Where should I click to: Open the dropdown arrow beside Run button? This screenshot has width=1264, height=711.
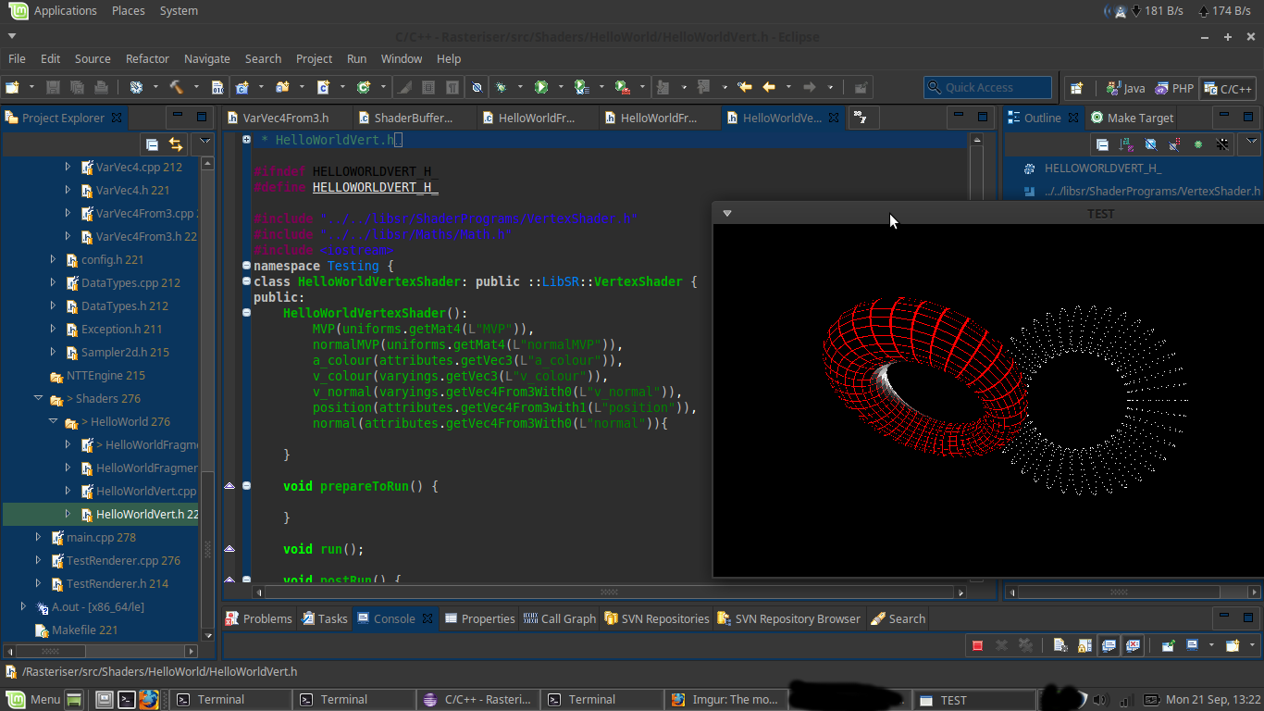561,87
